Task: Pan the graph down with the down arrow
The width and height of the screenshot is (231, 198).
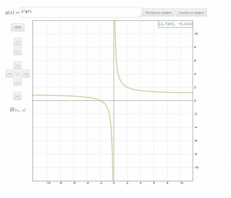Action: coord(18,82)
